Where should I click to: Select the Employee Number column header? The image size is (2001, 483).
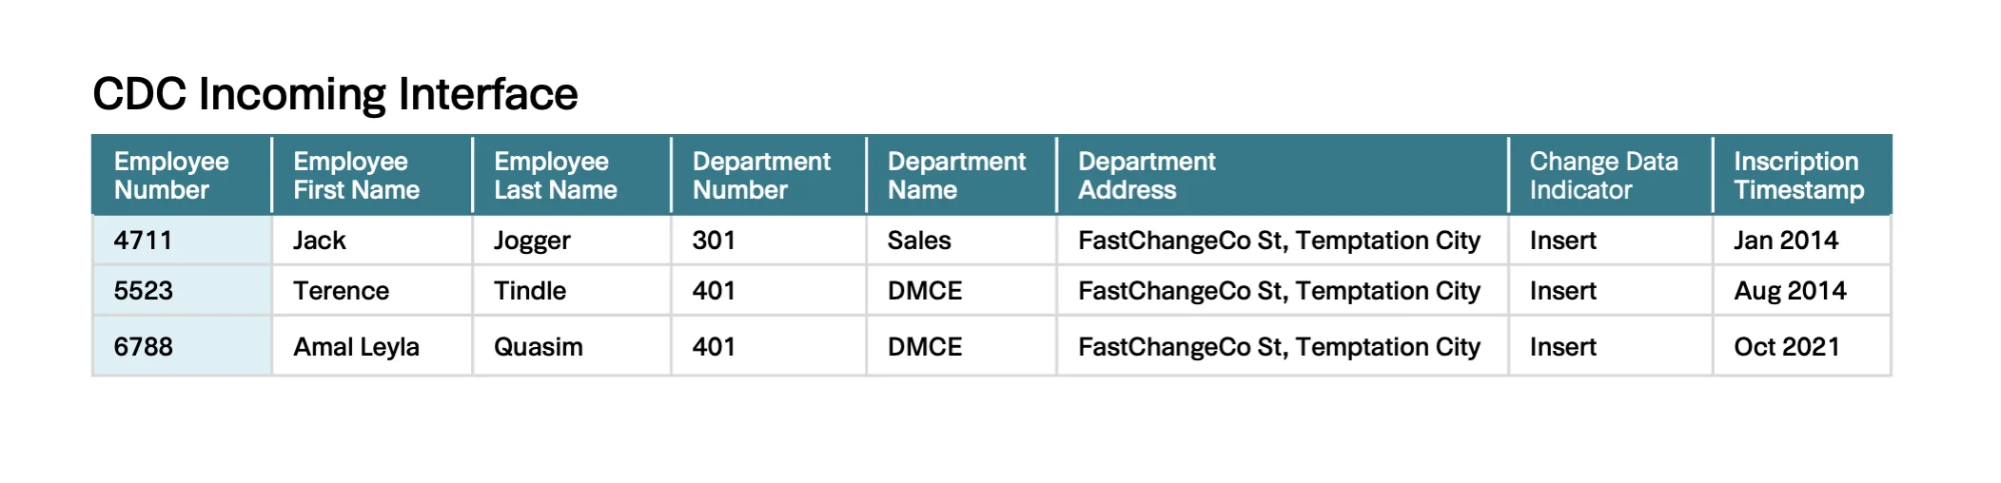[x=171, y=176]
